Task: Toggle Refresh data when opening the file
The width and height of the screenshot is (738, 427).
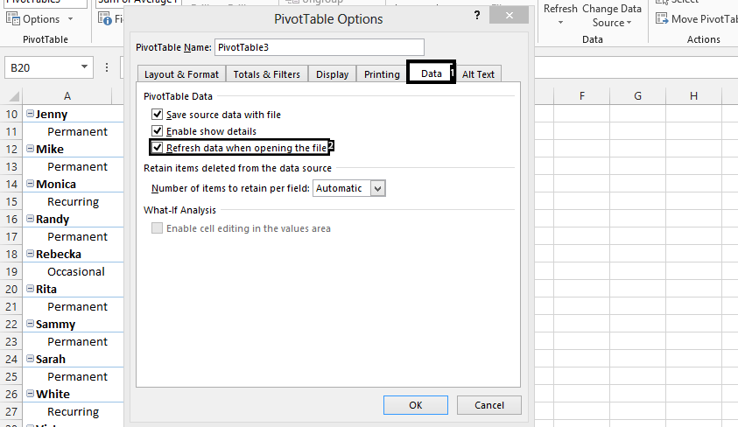Action: pyautogui.click(x=158, y=148)
